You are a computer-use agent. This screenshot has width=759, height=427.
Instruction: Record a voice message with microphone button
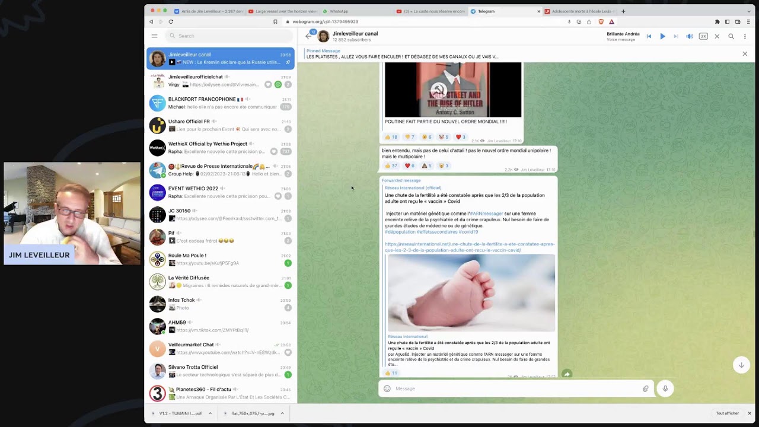[x=665, y=388]
